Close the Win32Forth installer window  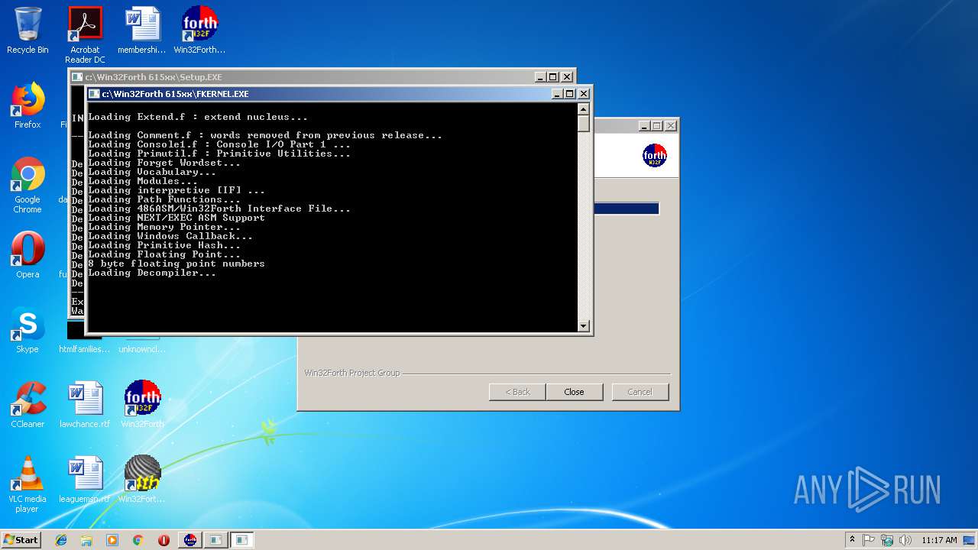pyautogui.click(x=670, y=126)
